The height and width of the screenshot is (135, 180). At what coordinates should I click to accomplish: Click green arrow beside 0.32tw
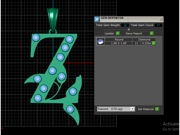(x=154, y=43)
